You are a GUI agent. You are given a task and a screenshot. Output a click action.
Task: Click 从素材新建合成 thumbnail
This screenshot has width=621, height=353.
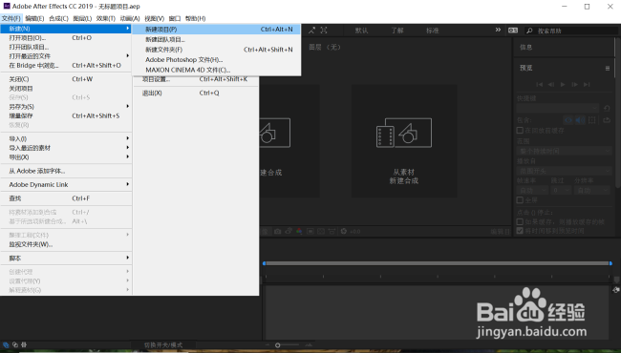[x=404, y=141]
